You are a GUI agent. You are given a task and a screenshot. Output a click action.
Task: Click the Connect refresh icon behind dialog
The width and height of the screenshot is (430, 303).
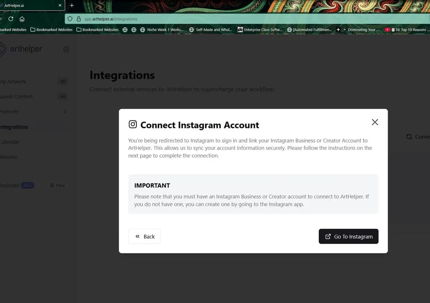coord(409,137)
